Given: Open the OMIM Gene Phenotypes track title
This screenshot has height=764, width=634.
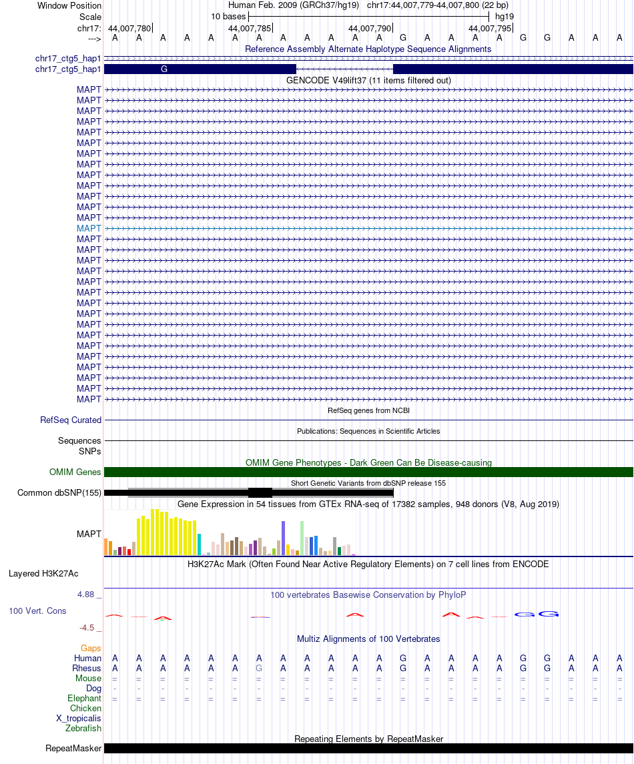Looking at the screenshot, I should [x=368, y=462].
